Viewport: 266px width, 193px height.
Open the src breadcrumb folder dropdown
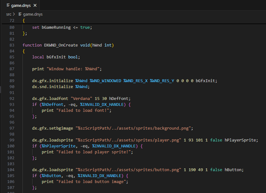pyautogui.click(x=8, y=14)
